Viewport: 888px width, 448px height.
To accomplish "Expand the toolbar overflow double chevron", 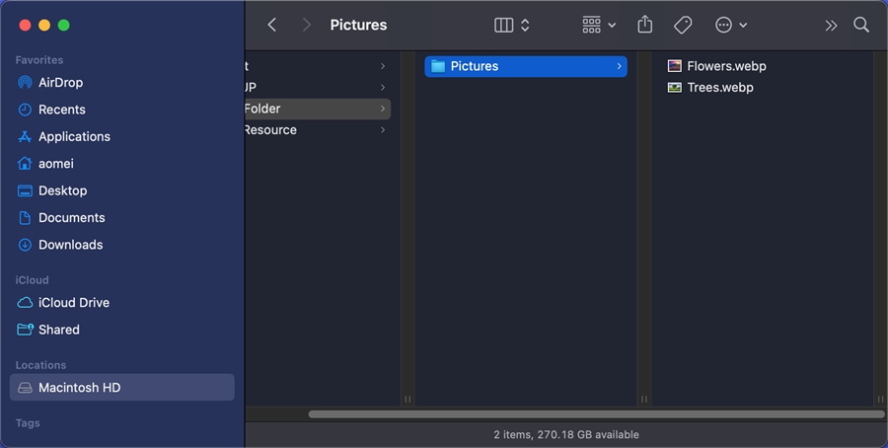I will click(x=831, y=25).
